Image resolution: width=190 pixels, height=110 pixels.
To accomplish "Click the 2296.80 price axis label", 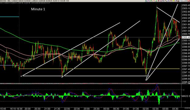I will (x=186, y=76).
